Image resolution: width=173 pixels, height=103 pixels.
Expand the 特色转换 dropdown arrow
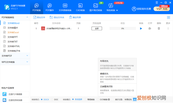tap(117, 10)
